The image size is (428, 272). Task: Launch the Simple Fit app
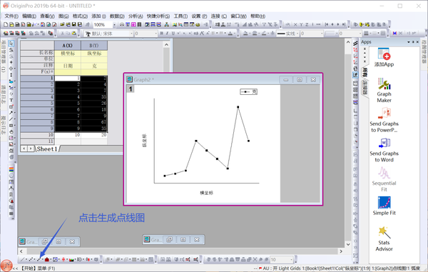tap(384, 206)
